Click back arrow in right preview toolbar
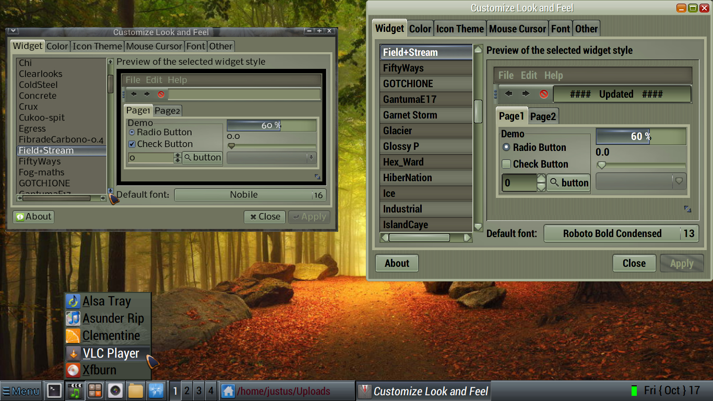713x401 pixels. click(x=508, y=94)
